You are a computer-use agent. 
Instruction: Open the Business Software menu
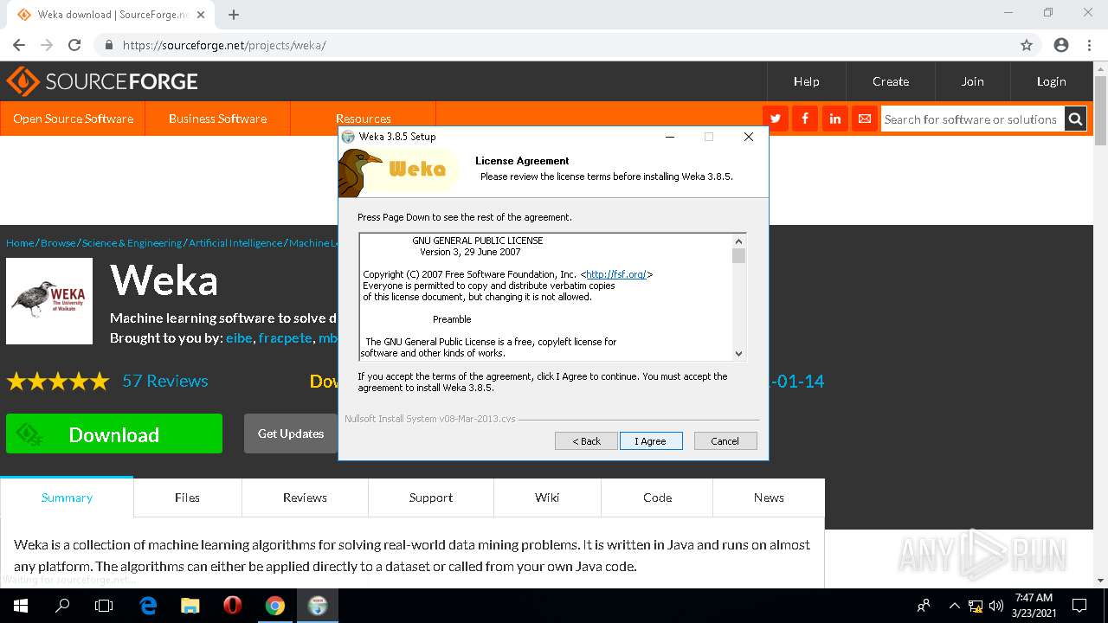pos(217,119)
